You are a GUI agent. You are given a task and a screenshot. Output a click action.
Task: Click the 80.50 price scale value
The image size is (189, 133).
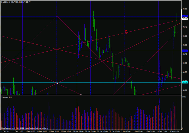[185, 45]
